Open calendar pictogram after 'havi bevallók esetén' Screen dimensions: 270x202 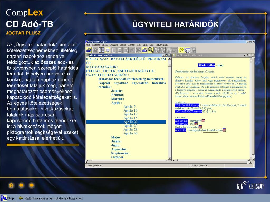point(224,130)
